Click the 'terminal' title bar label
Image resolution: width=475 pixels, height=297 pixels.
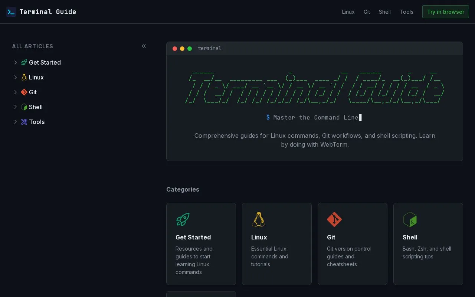[210, 49]
